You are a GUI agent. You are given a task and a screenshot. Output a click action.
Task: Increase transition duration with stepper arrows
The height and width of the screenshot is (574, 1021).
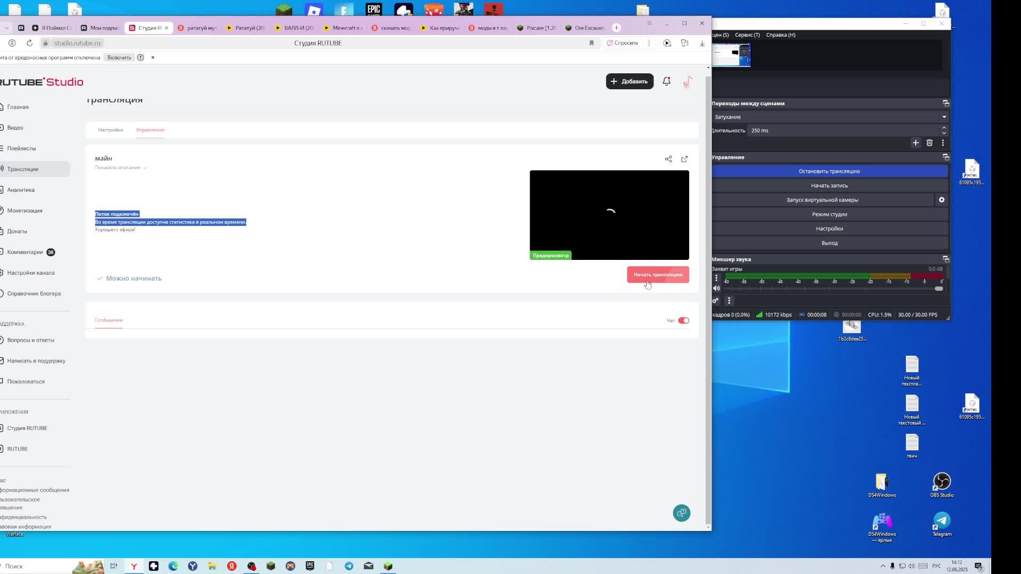point(944,128)
